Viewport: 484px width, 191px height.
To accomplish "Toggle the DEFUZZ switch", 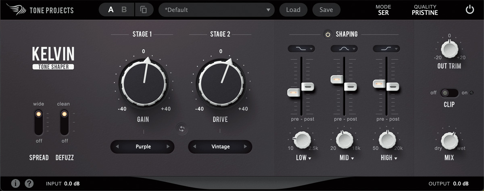I will pos(65,122).
